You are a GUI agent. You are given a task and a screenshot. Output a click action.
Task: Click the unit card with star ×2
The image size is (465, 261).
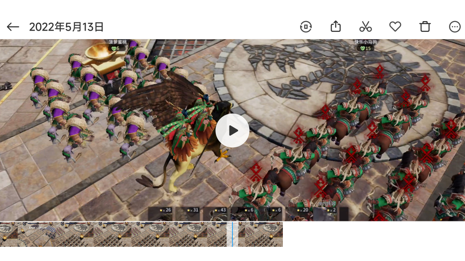click(x=325, y=214)
